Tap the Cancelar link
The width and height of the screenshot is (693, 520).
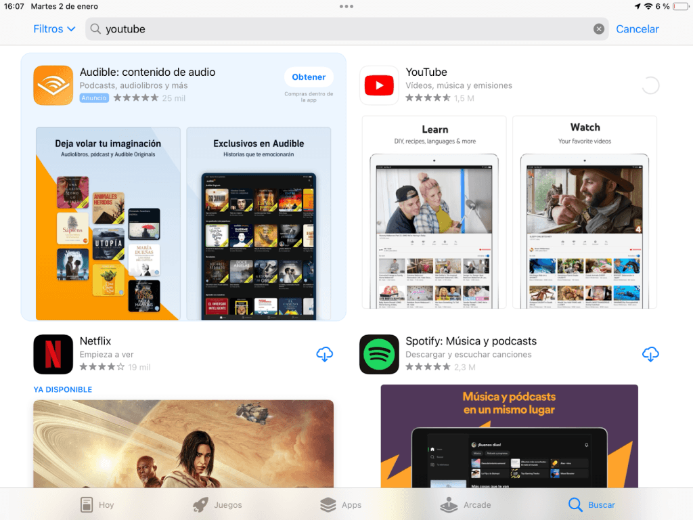637,28
